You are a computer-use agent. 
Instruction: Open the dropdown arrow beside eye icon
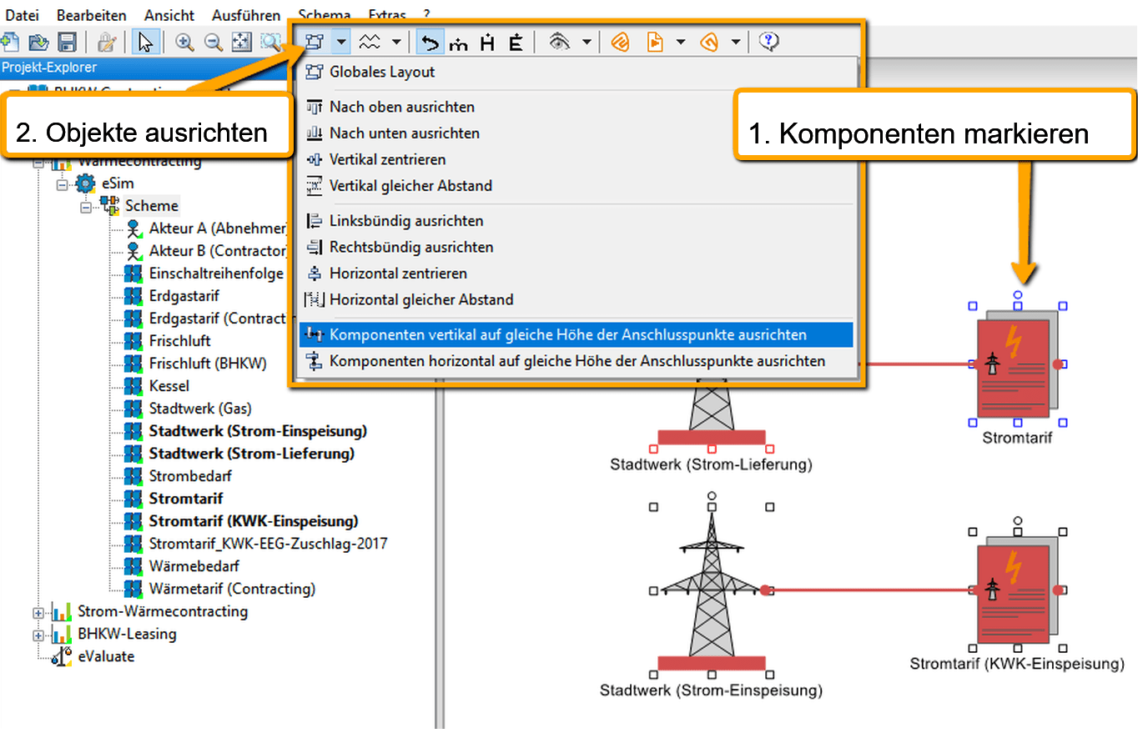[x=587, y=42]
